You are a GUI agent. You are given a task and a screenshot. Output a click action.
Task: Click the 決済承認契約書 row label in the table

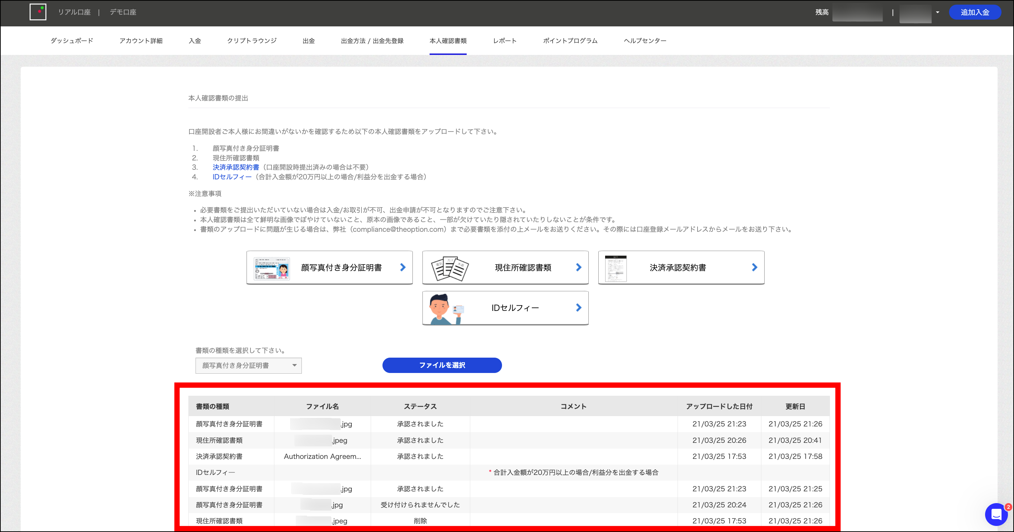(219, 456)
